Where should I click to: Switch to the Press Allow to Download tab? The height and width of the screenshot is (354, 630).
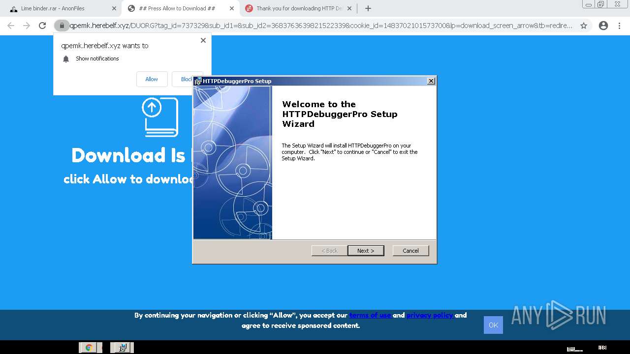(x=180, y=8)
